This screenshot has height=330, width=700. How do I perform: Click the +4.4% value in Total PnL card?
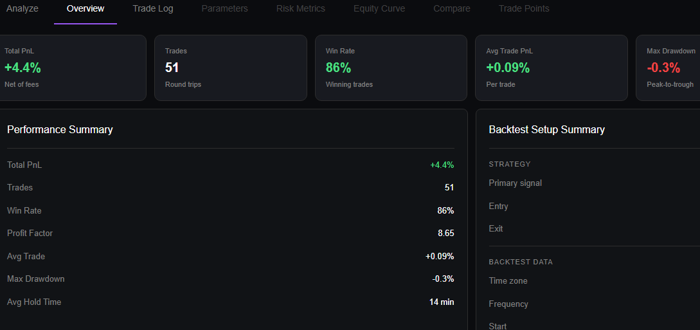(x=22, y=68)
